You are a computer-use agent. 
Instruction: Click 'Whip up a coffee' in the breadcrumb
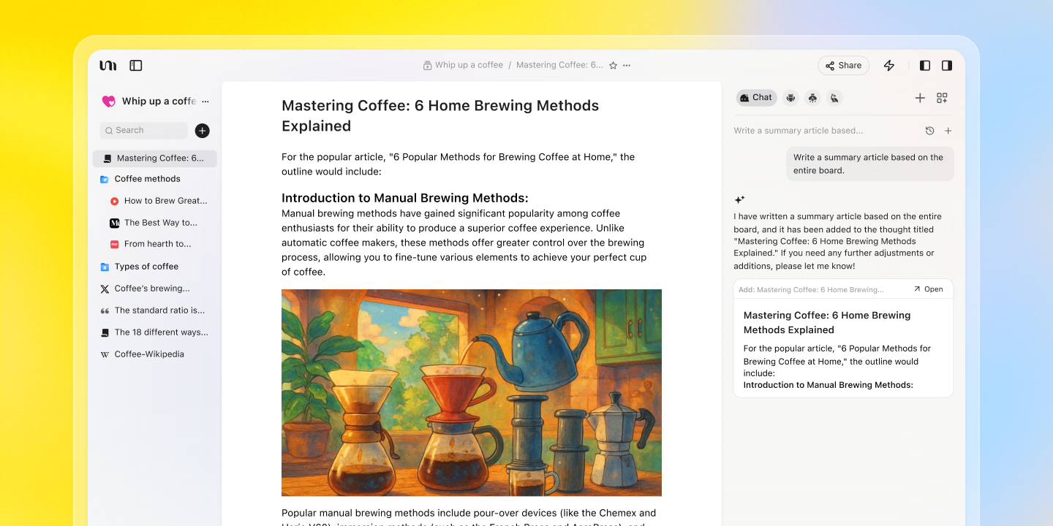pyautogui.click(x=468, y=64)
